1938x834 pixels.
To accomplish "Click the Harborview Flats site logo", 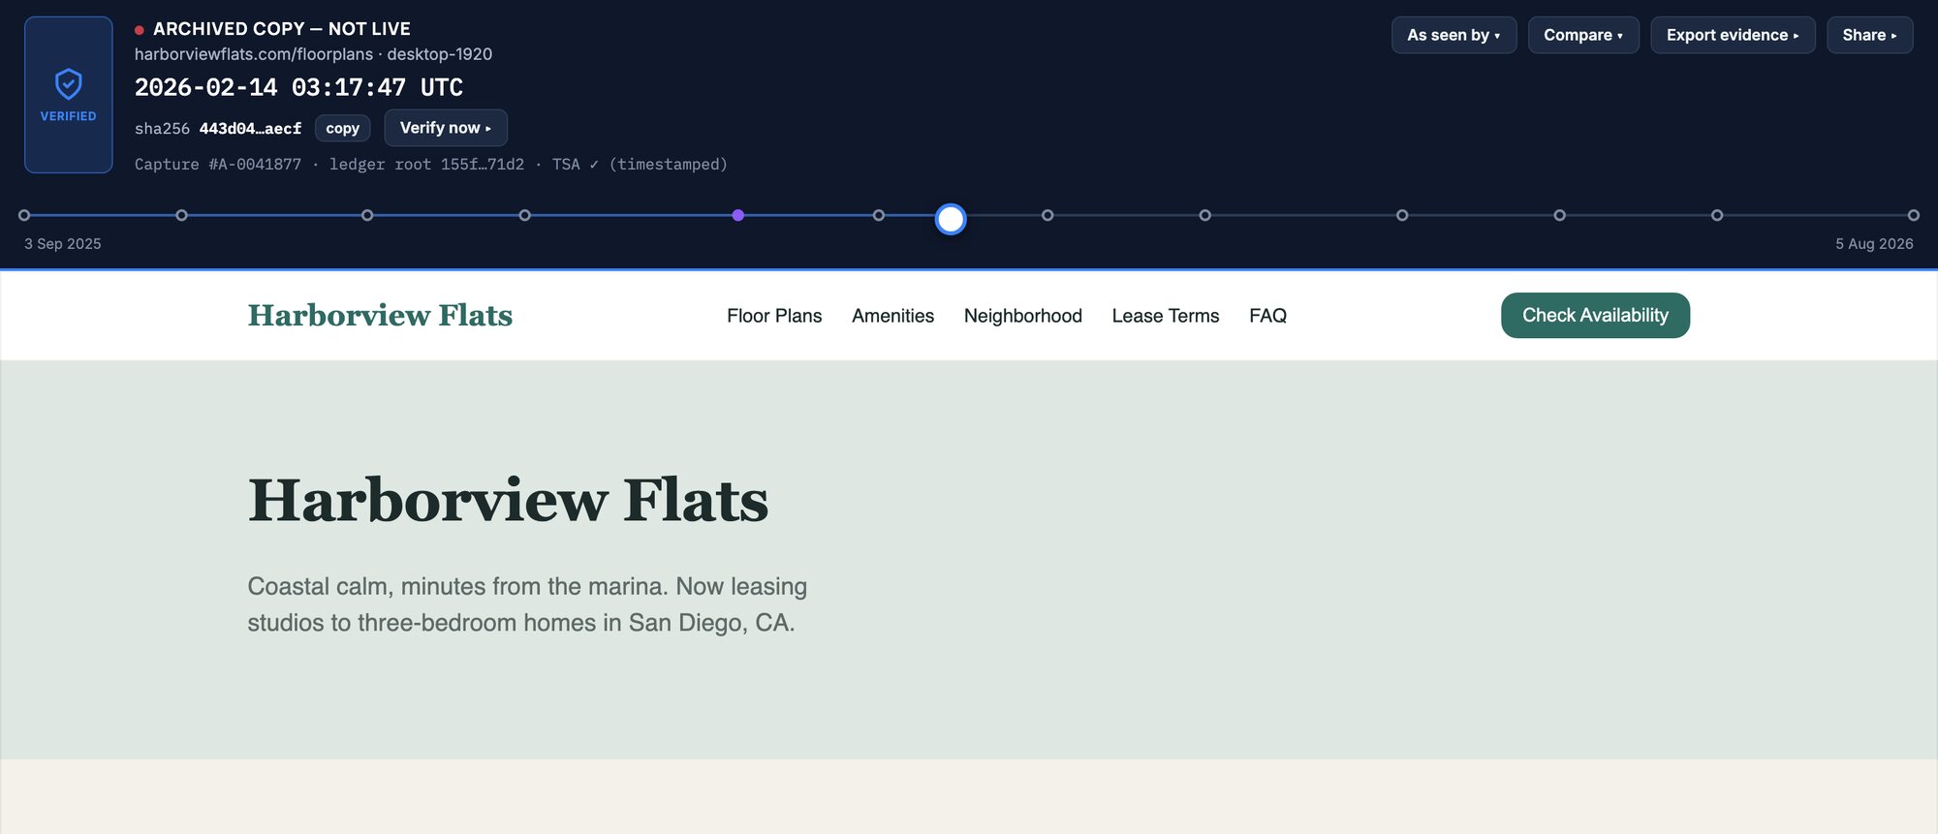I will click(x=380, y=316).
